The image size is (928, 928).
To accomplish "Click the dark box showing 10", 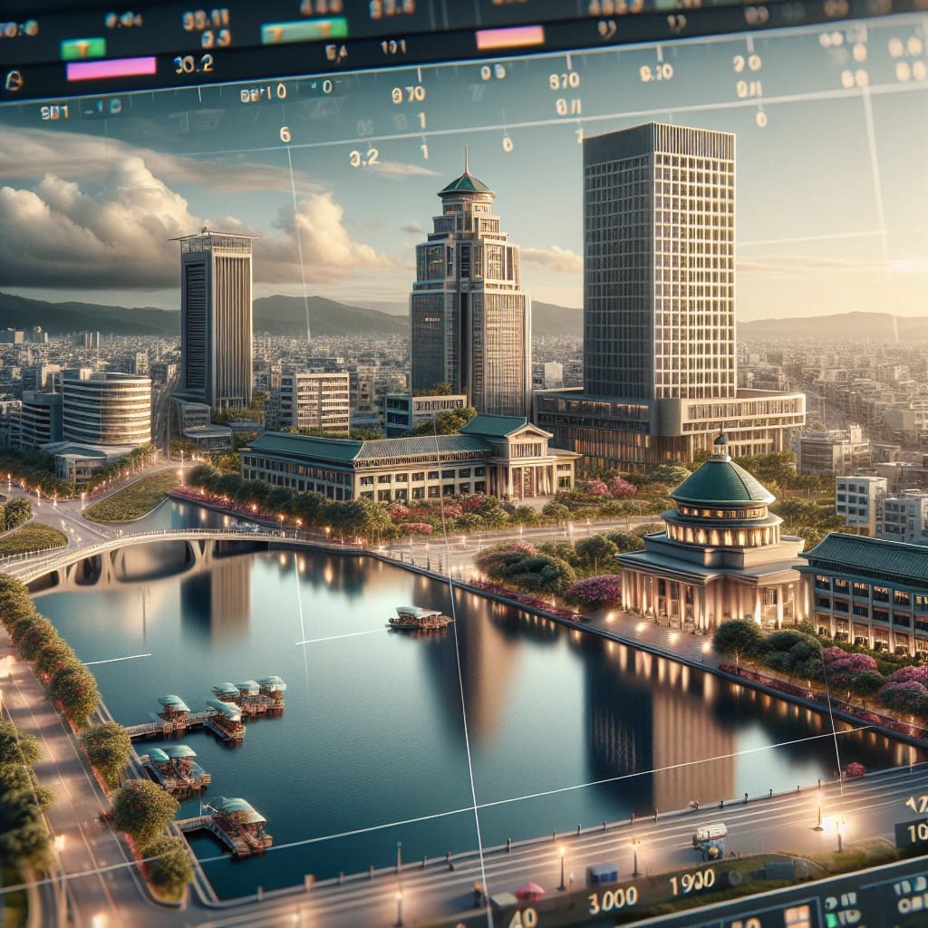I will click(912, 834).
